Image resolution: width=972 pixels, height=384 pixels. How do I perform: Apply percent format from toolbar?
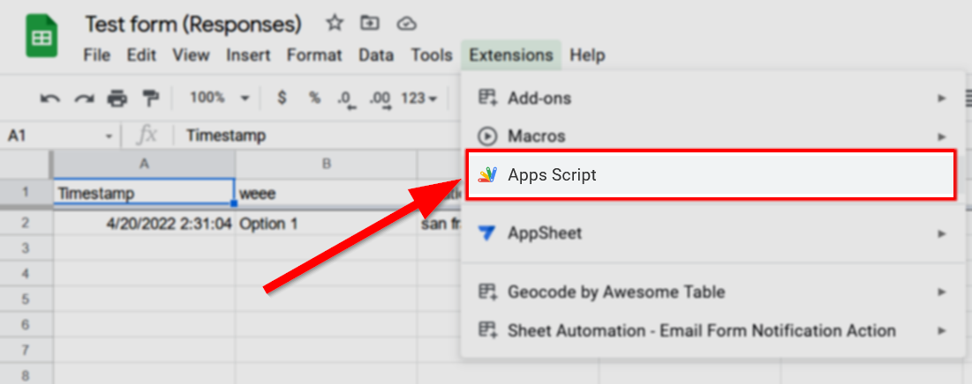coord(314,99)
